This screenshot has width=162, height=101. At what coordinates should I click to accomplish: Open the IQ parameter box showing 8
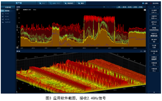[x=154, y=52]
